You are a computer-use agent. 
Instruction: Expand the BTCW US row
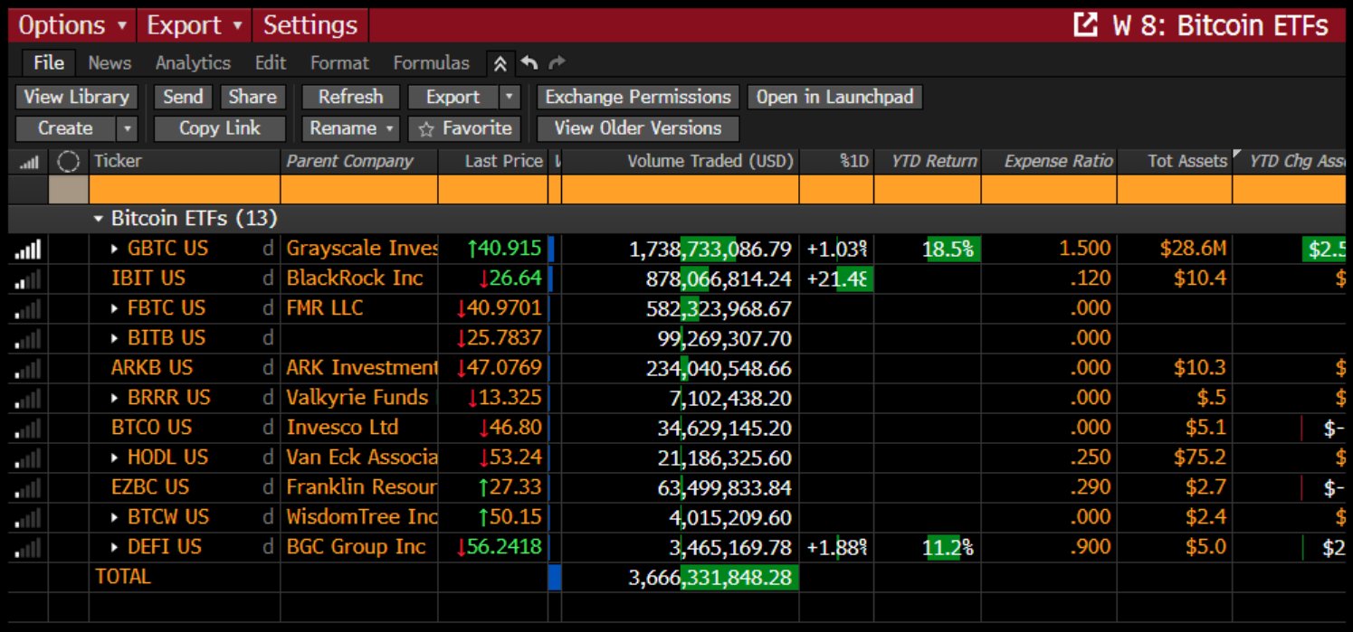[x=115, y=517]
